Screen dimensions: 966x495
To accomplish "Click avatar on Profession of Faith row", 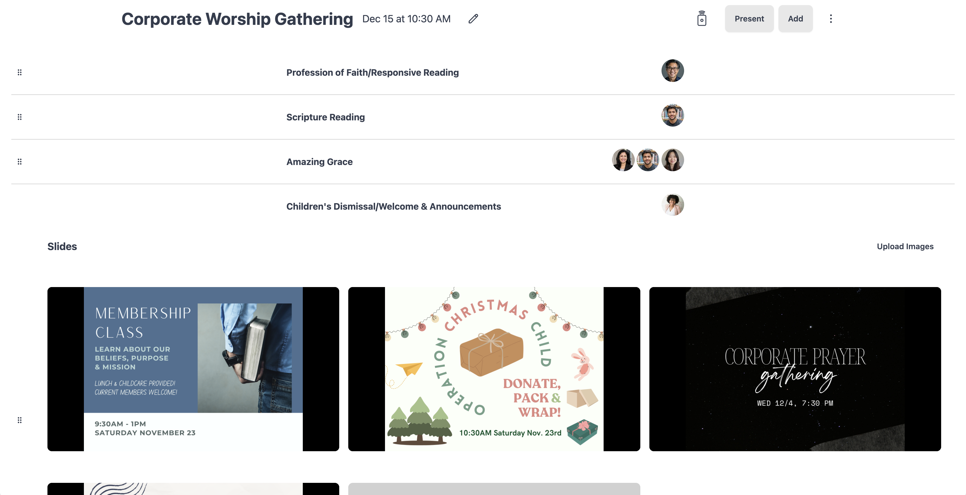I will [x=672, y=71].
